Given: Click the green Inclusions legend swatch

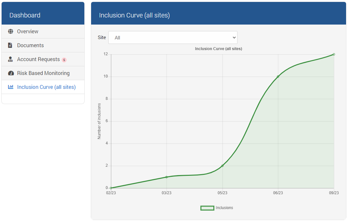Looking at the screenshot, I should (207, 208).
